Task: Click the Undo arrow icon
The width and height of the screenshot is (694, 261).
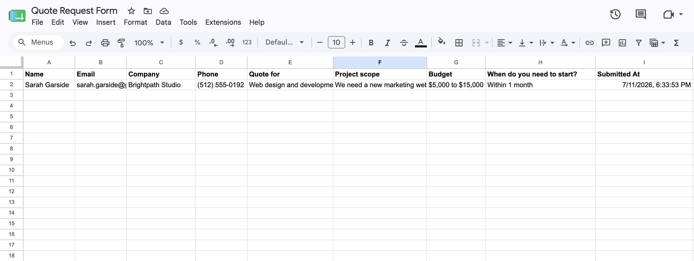Action: pos(72,43)
